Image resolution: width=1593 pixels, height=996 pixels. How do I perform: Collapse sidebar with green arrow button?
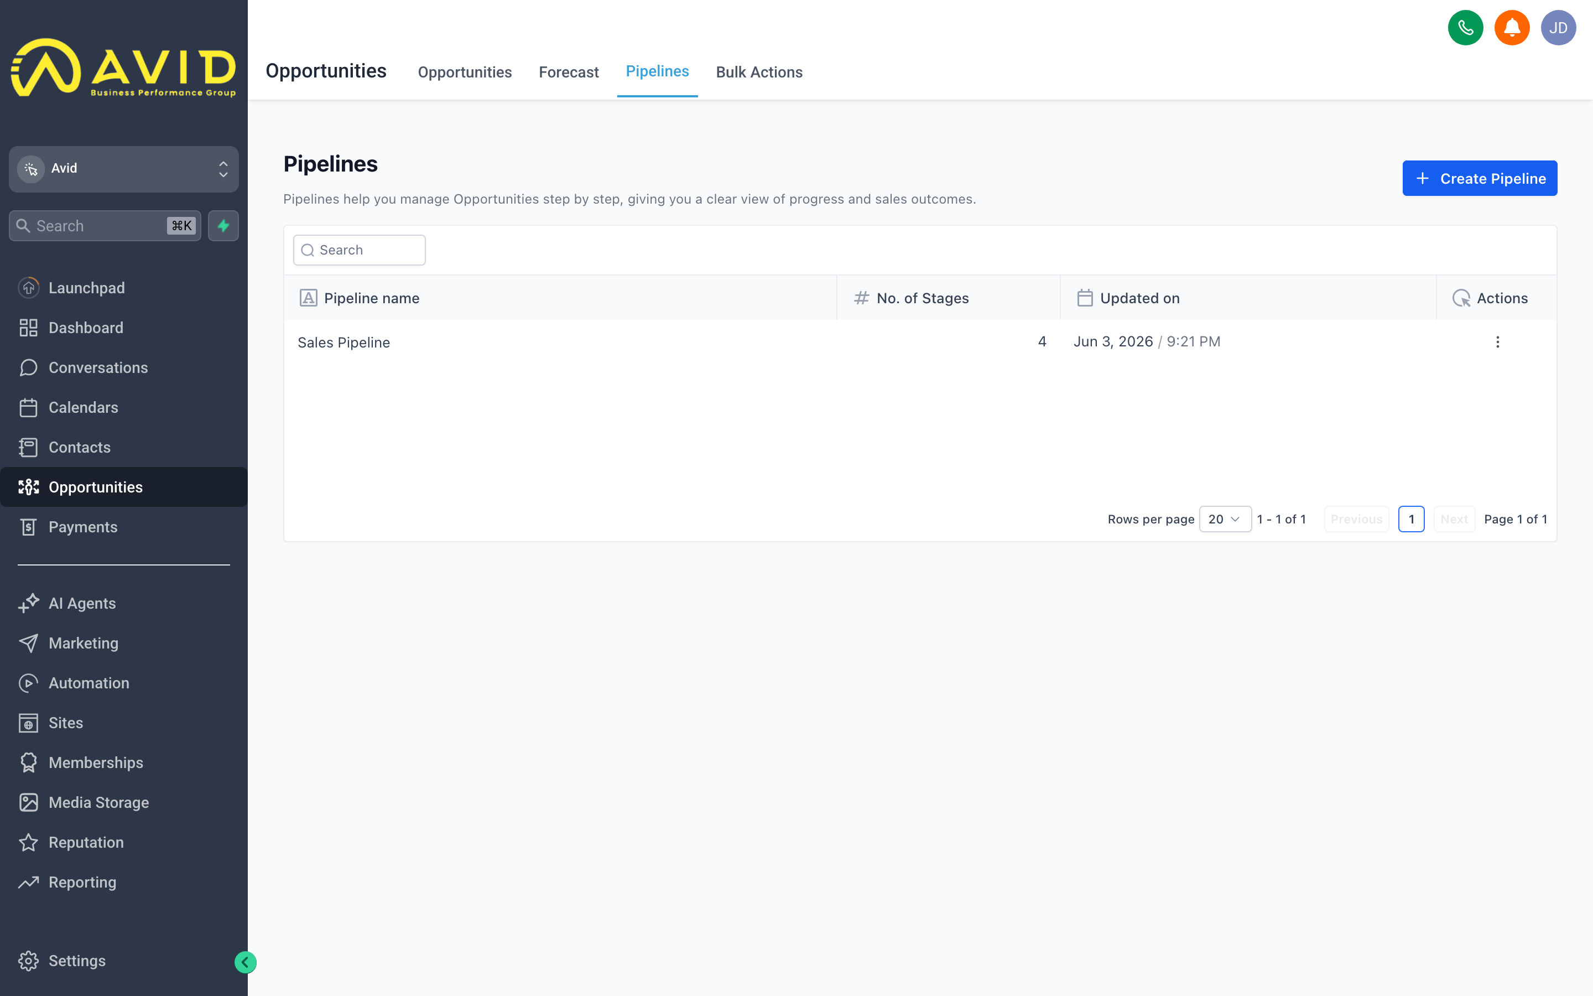[246, 962]
